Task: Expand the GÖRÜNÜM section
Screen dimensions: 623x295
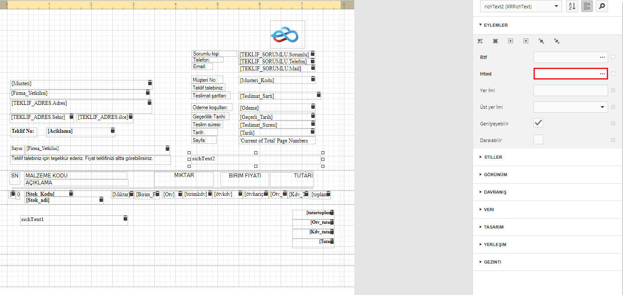Action: coord(495,174)
